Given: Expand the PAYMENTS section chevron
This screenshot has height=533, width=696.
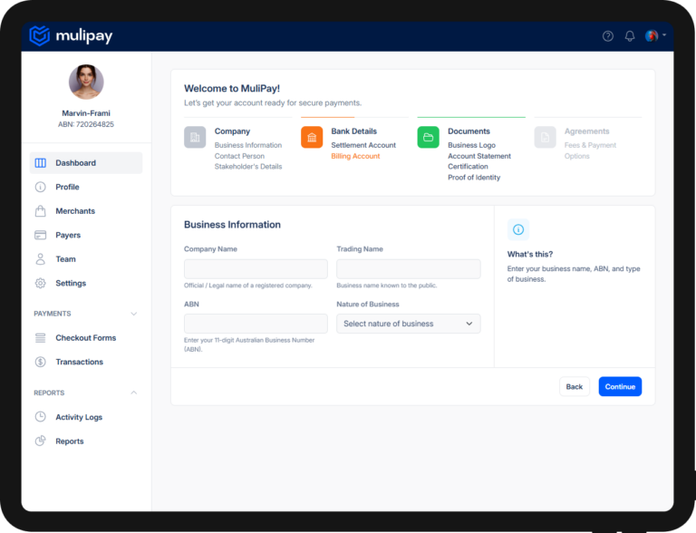Looking at the screenshot, I should point(133,314).
